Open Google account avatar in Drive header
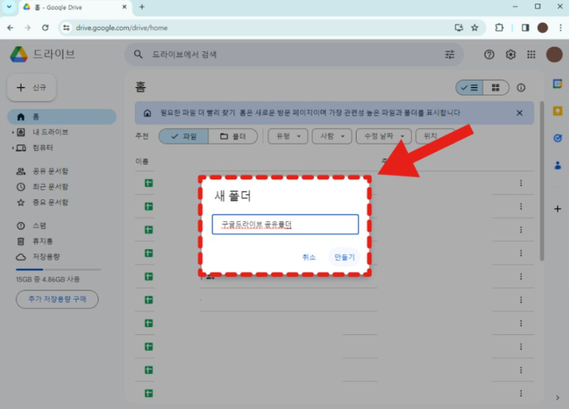This screenshot has width=569, height=409. point(554,54)
